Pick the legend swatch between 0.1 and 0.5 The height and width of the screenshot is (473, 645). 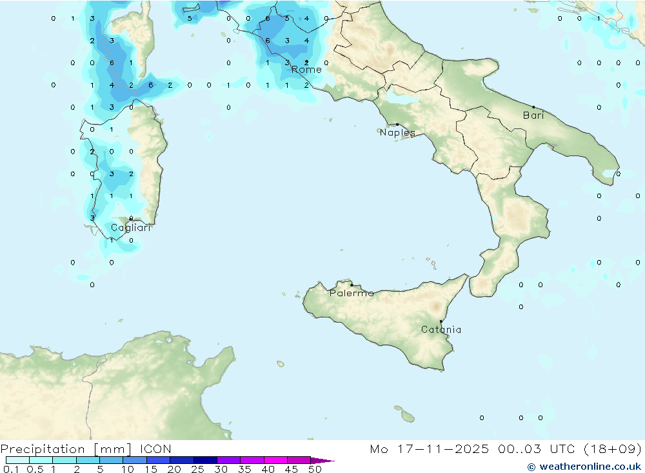tap(17, 460)
